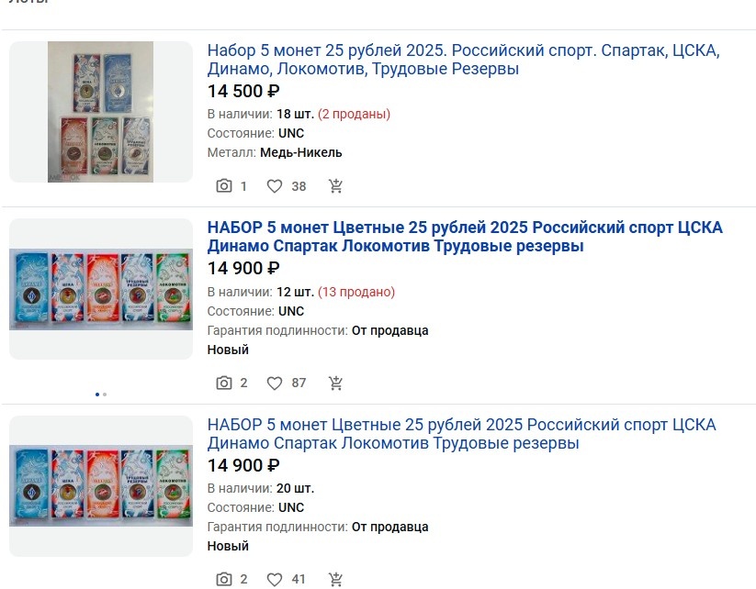Click camera icon on 14 500 ₽ lot
756x589 pixels.
[224, 186]
